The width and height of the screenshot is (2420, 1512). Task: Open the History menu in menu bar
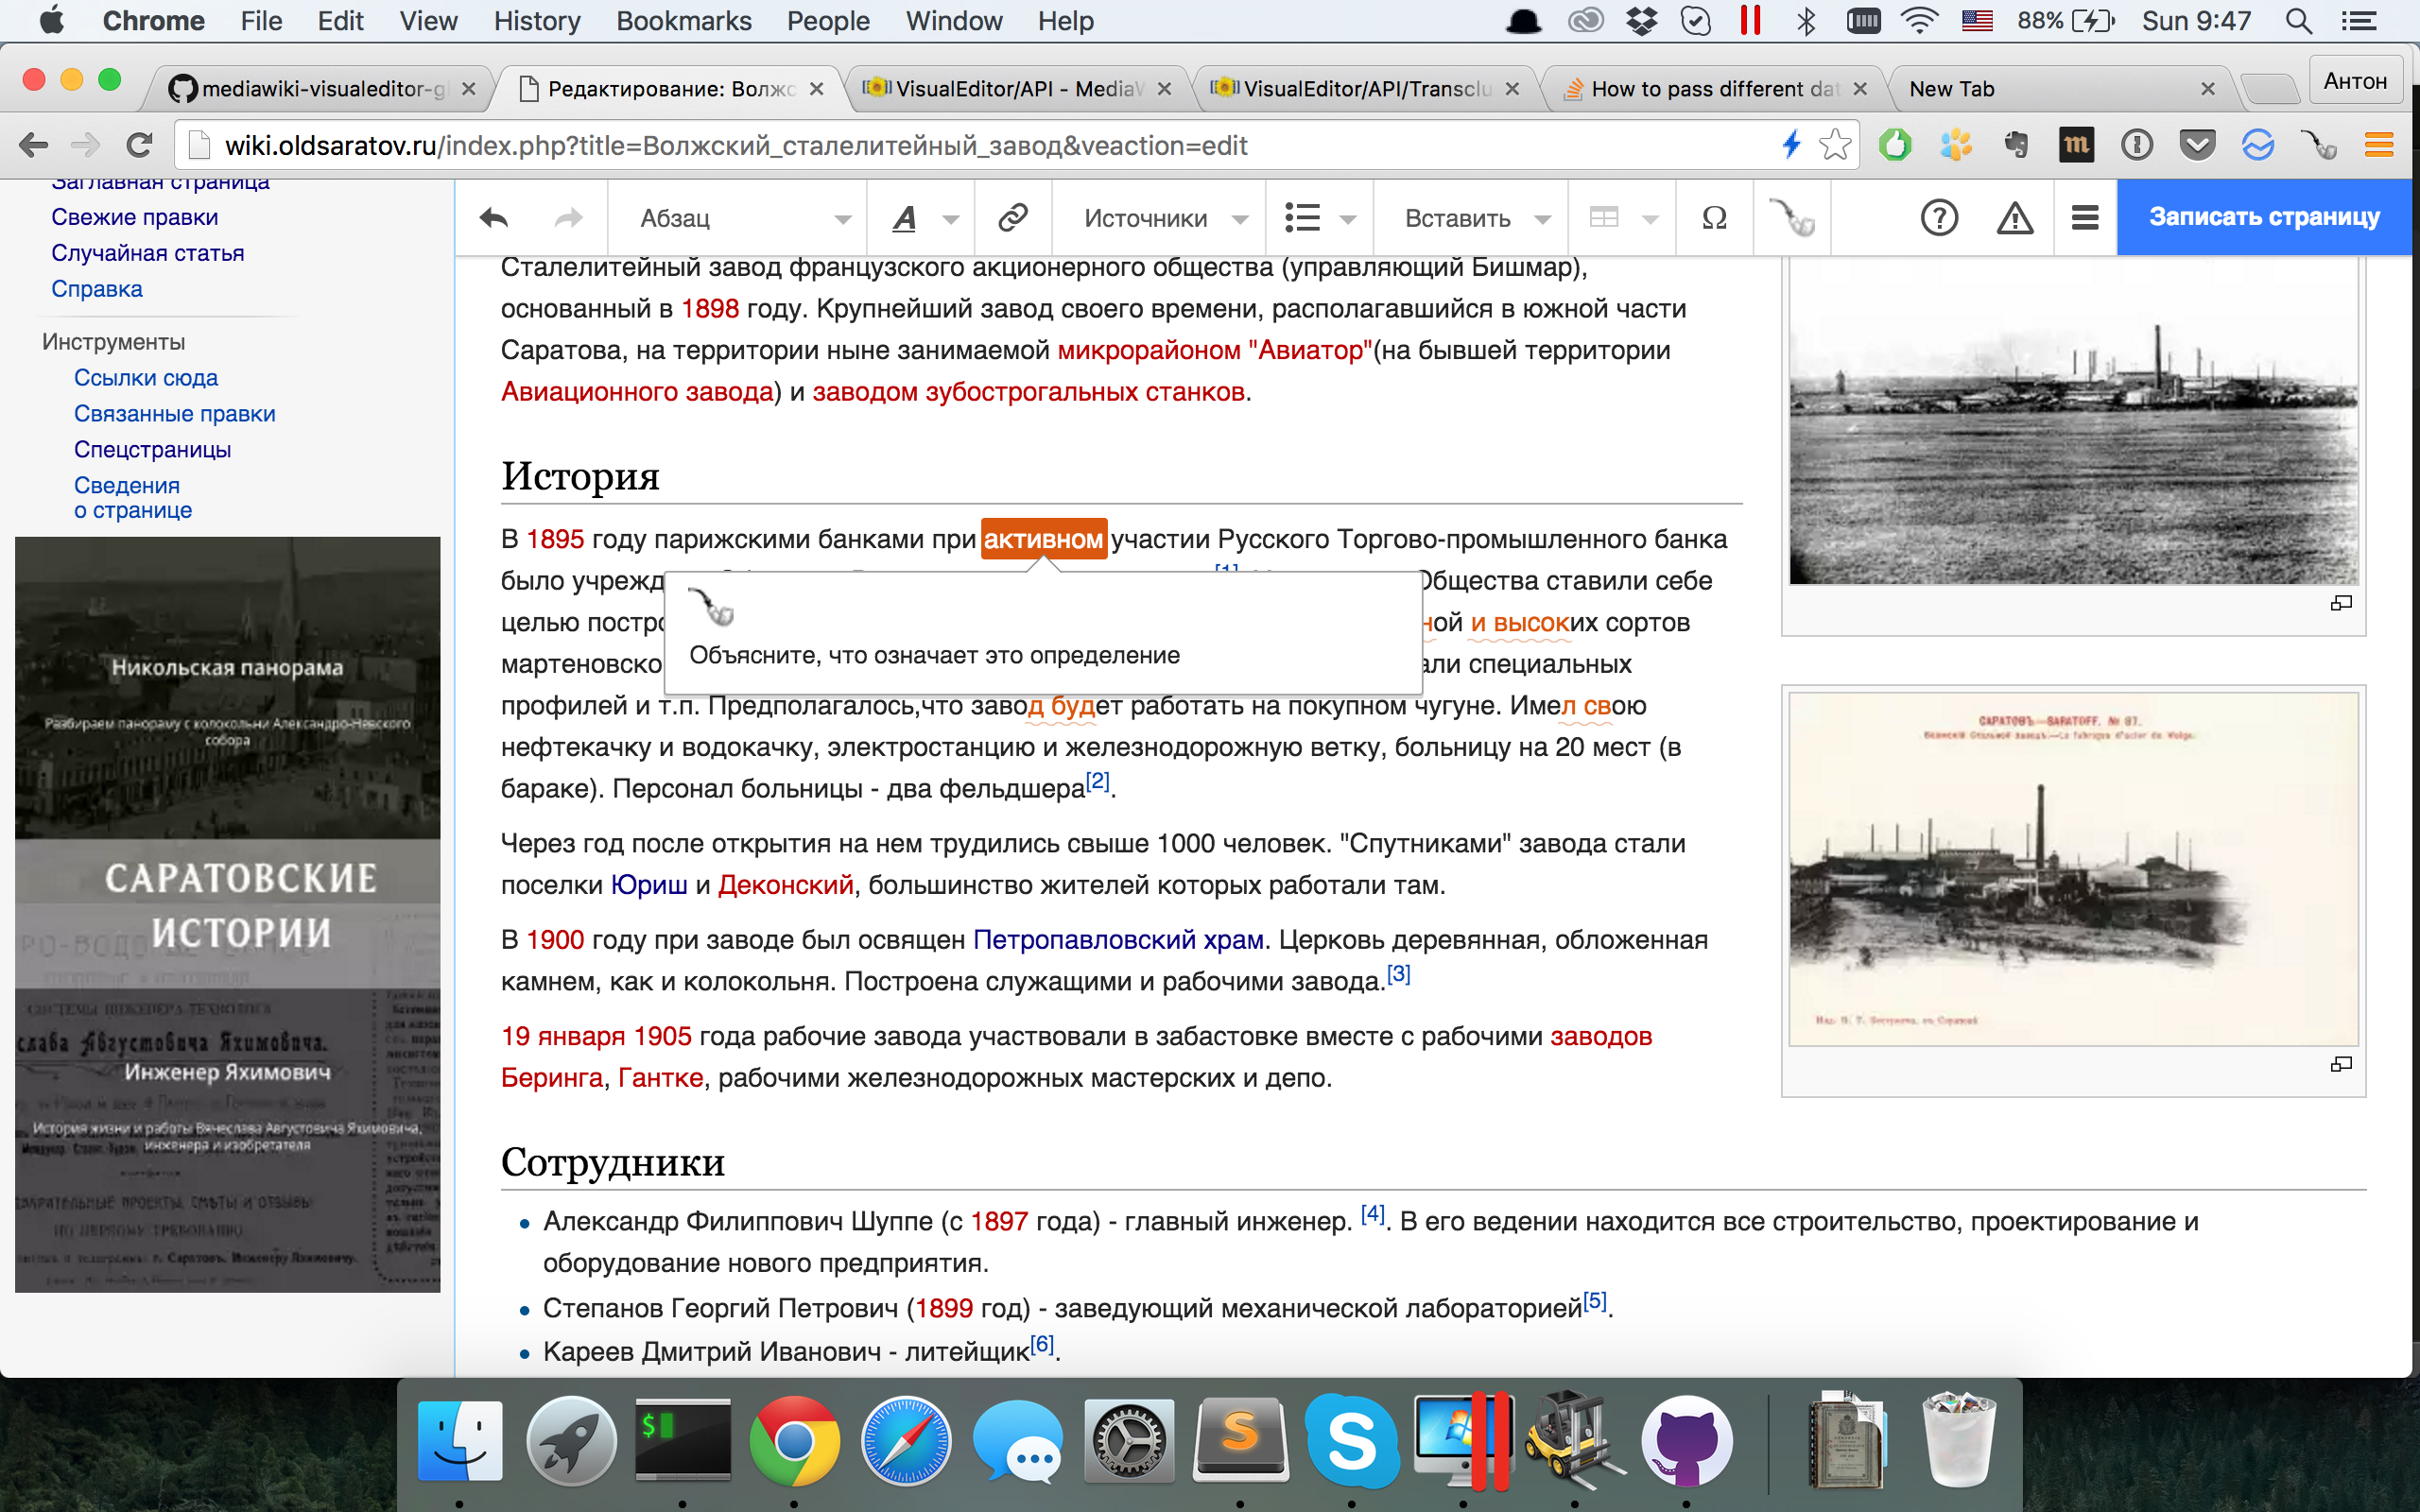pos(537,21)
